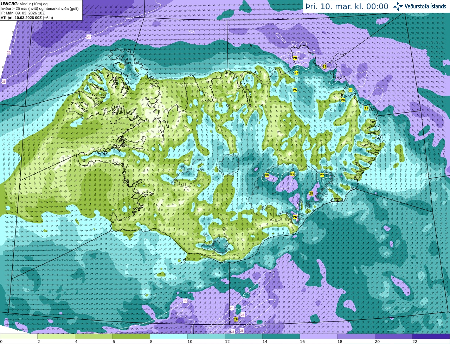Select the VT: þri. 10.03.2026 00Z line

point(27,18)
